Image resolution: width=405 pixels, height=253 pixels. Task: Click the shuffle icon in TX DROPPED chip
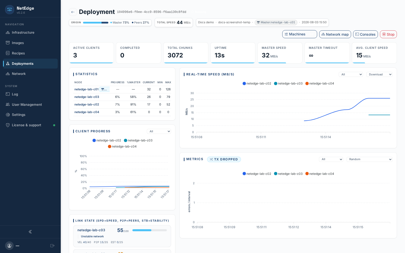pos(211,159)
